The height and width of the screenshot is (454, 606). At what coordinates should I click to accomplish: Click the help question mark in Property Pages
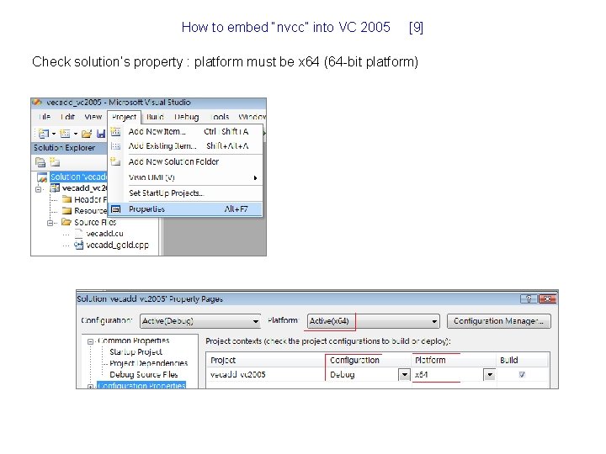529,298
